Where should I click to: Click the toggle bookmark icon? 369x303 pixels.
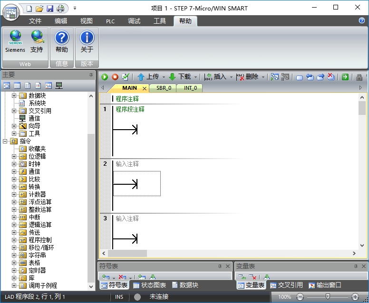[x=300, y=77]
